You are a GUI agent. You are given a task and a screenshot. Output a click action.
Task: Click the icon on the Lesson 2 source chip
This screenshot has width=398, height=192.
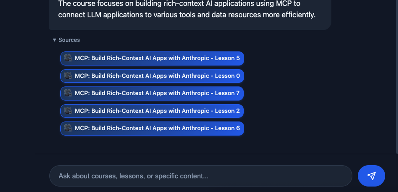68,111
